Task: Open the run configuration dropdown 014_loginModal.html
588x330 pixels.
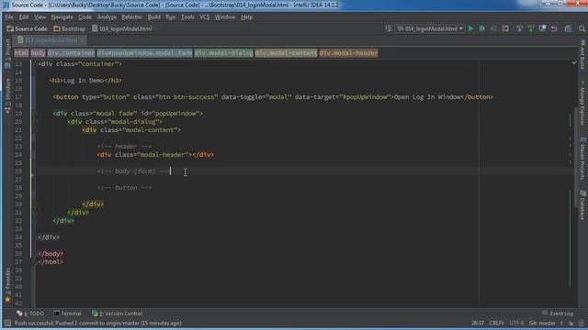Action: click(x=429, y=28)
